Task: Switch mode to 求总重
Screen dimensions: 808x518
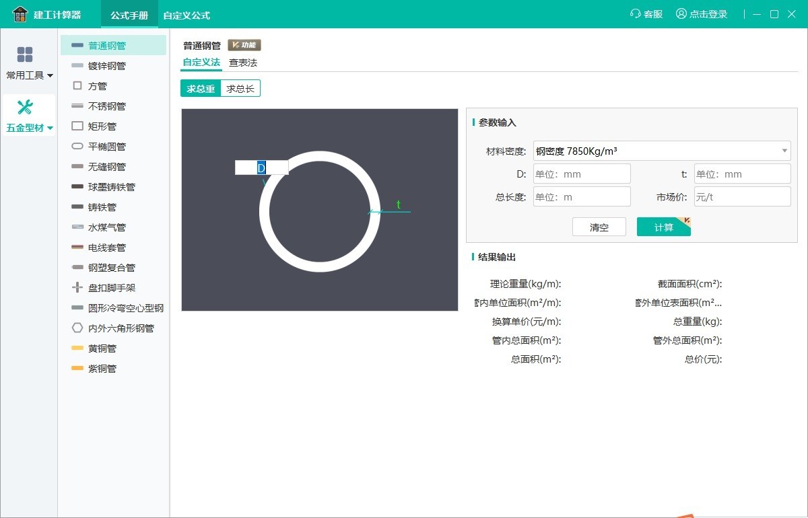Action: 201,89
